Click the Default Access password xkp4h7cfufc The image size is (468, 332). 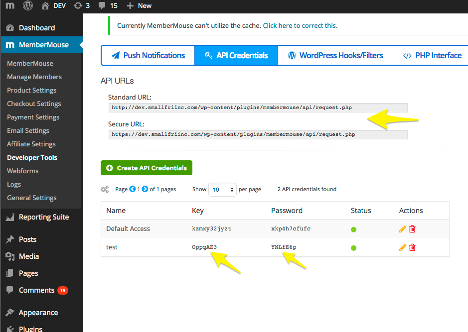pos(291,228)
